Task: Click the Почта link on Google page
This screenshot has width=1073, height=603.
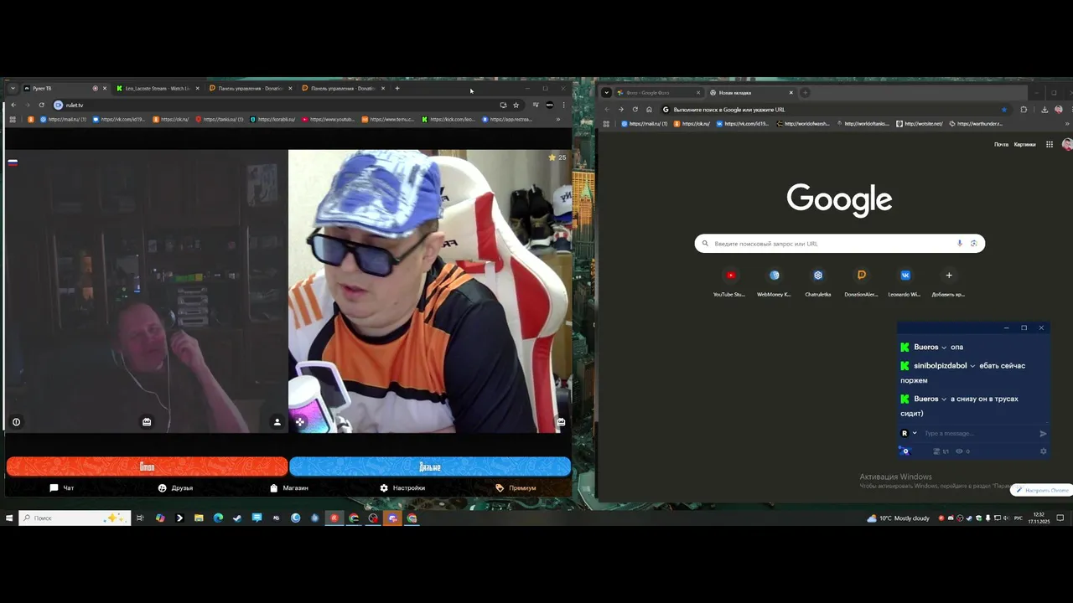Action: [1001, 144]
